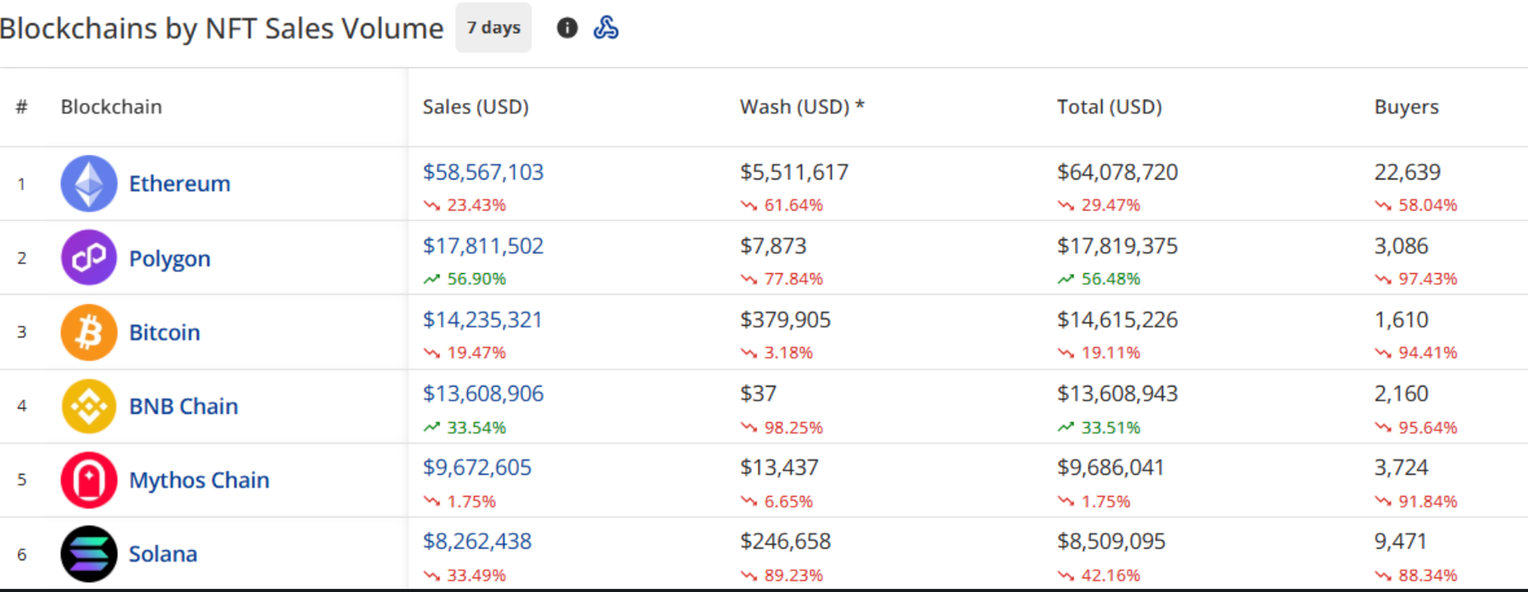
Task: Click Mythos Chain buyers count 3,724
Action: click(1401, 467)
